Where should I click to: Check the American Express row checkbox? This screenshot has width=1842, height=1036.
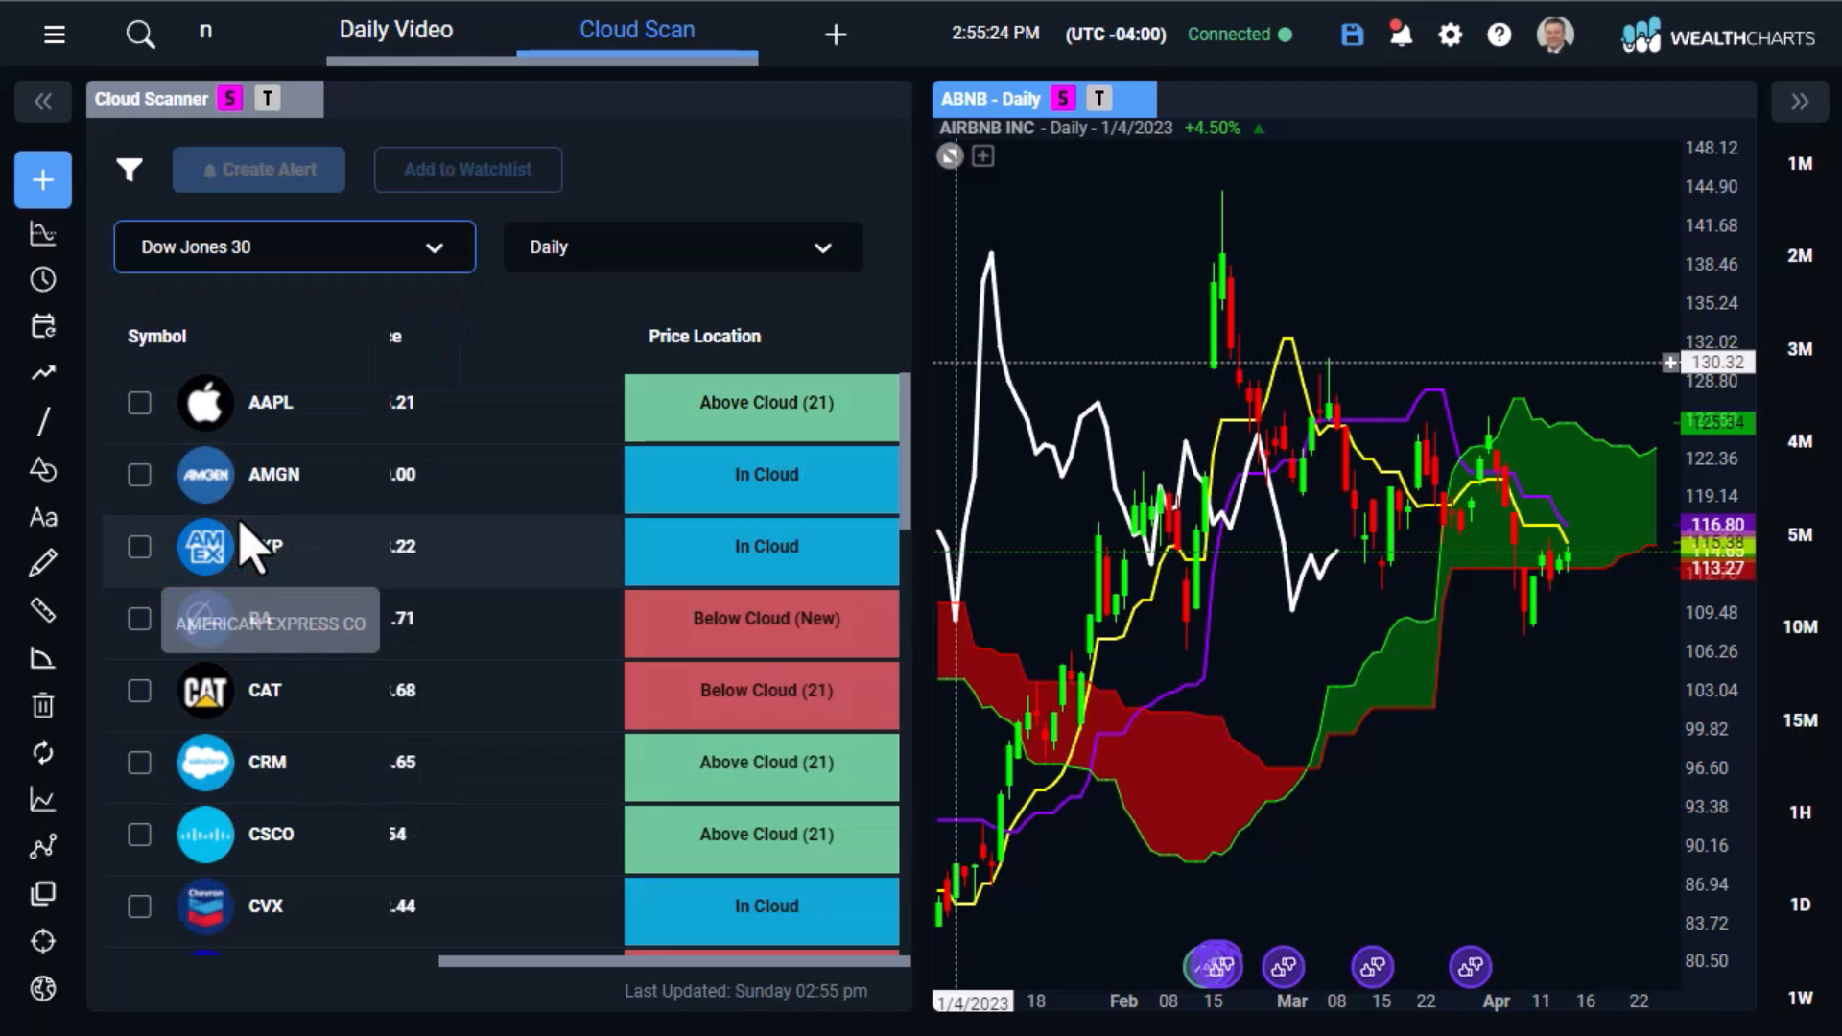tap(139, 547)
